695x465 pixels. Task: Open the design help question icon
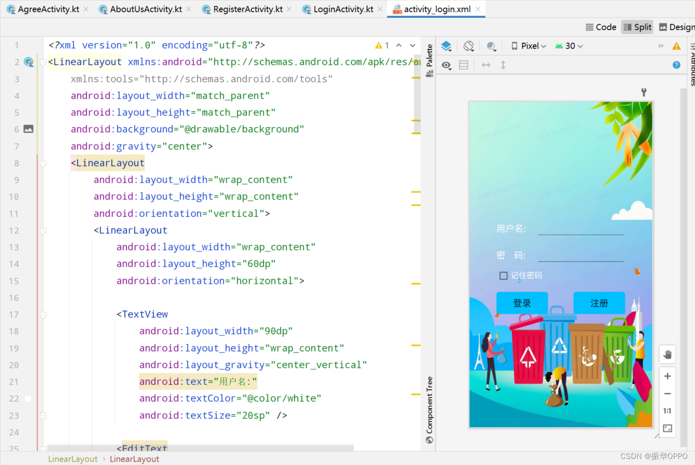(x=677, y=65)
